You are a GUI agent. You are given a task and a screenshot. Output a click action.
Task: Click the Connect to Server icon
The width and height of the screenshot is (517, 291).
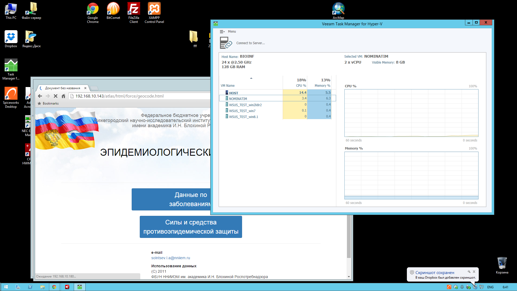[226, 43]
